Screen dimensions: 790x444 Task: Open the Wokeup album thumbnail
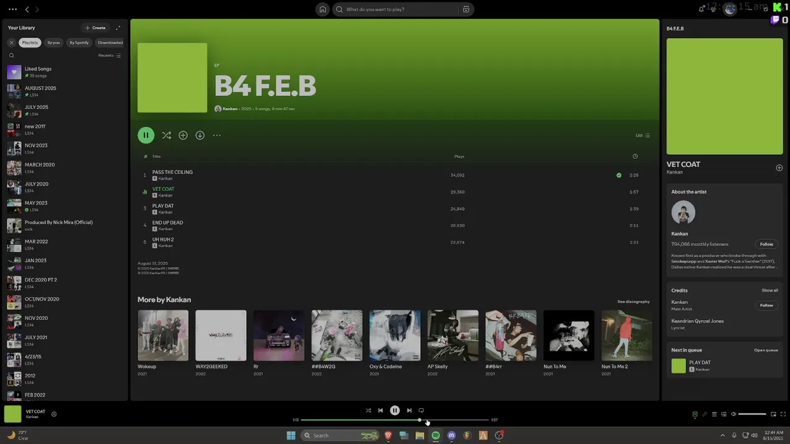tap(163, 335)
